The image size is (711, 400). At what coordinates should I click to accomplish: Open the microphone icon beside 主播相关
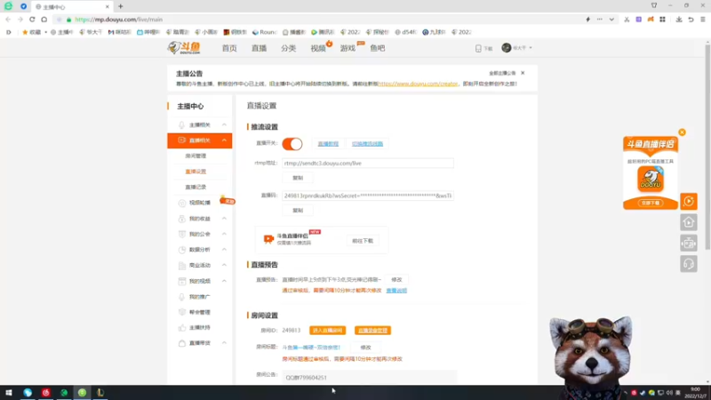coord(181,124)
